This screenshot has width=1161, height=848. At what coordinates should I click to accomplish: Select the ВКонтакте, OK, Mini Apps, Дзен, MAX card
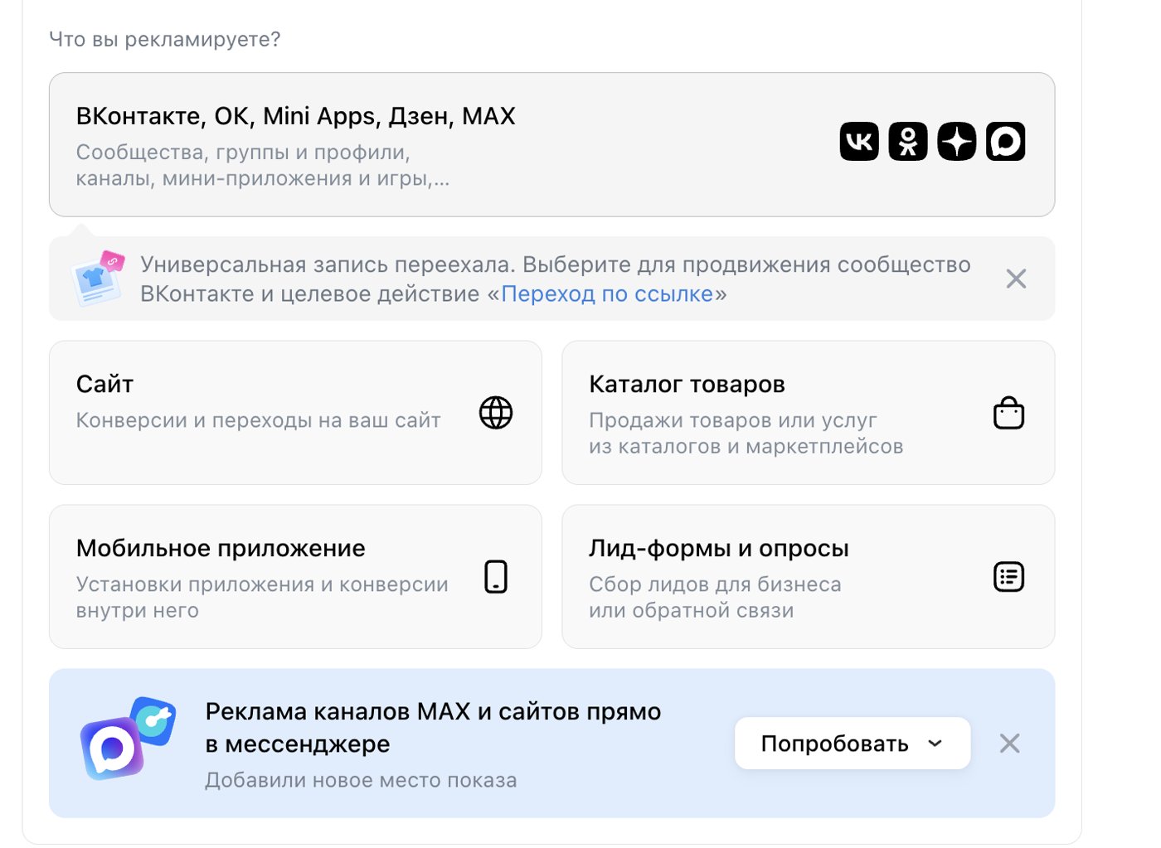click(551, 145)
